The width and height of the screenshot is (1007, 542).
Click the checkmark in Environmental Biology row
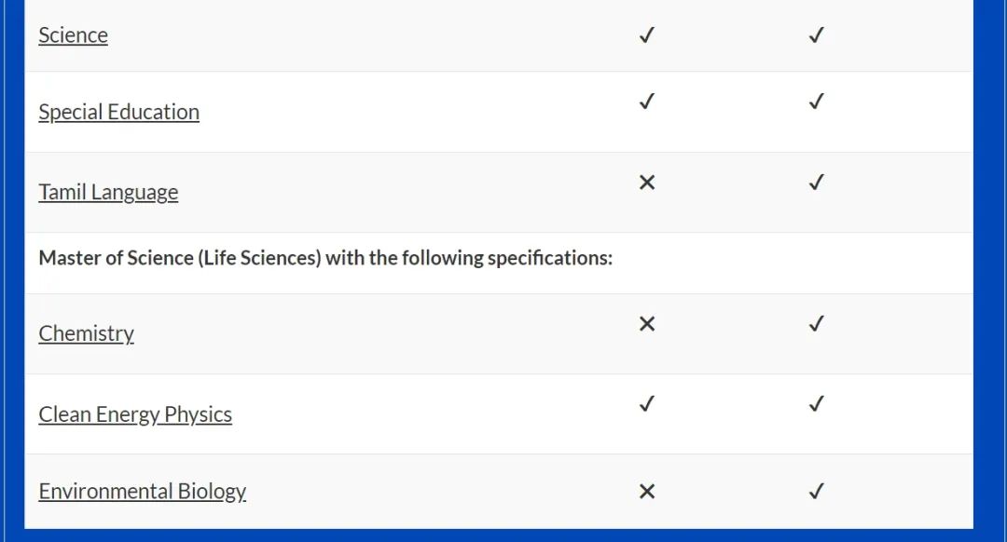816,492
